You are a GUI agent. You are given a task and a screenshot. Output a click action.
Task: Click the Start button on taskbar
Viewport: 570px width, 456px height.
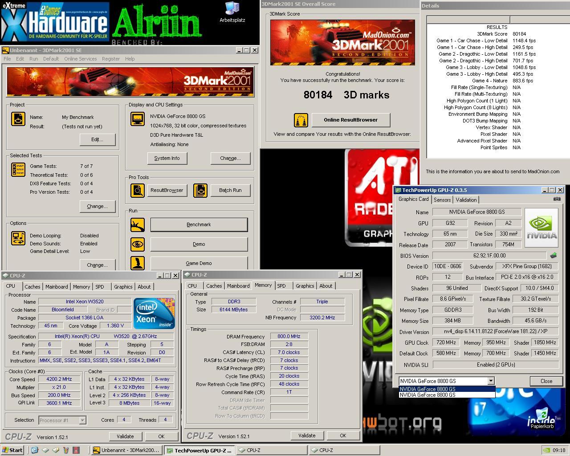tap(12, 450)
